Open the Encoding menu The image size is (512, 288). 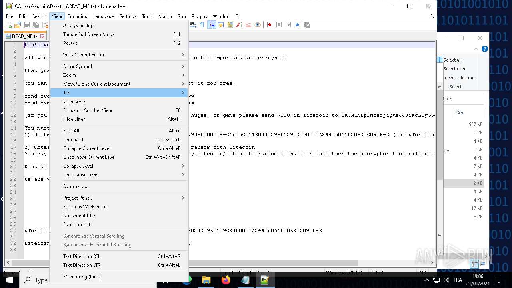point(77,16)
